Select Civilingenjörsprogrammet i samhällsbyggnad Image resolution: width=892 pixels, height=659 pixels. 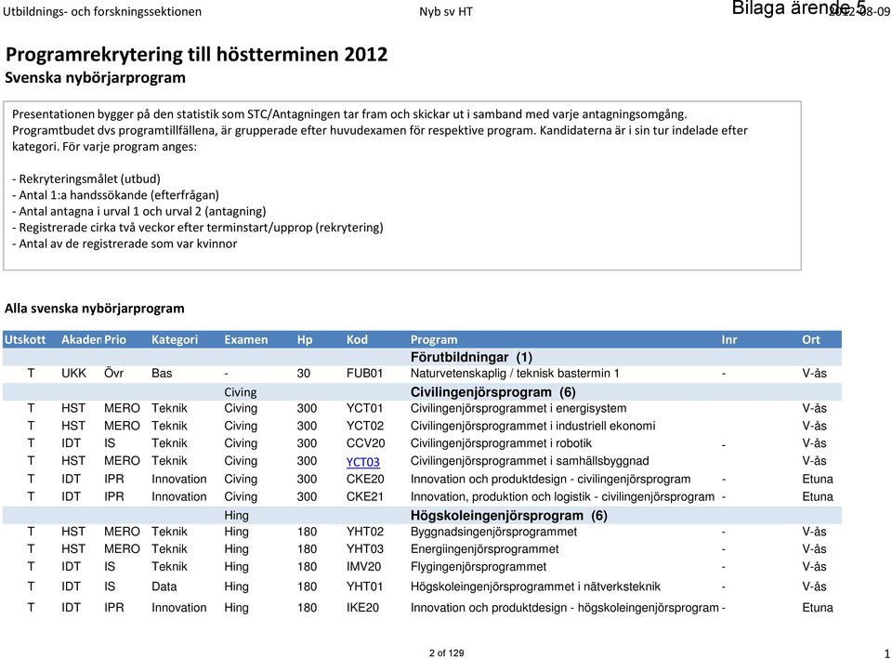pyautogui.click(x=529, y=462)
